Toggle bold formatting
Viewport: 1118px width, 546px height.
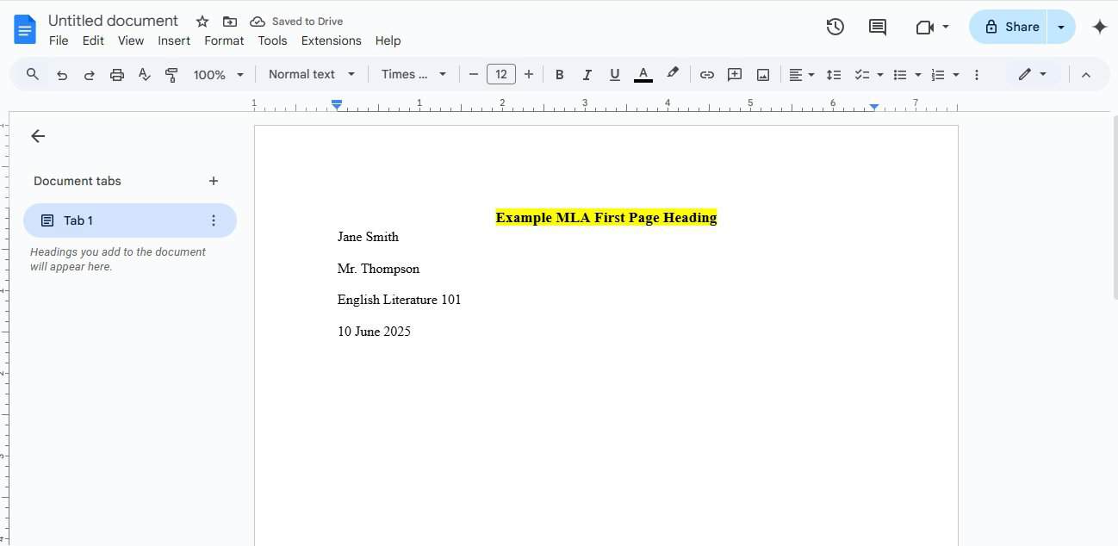(559, 74)
